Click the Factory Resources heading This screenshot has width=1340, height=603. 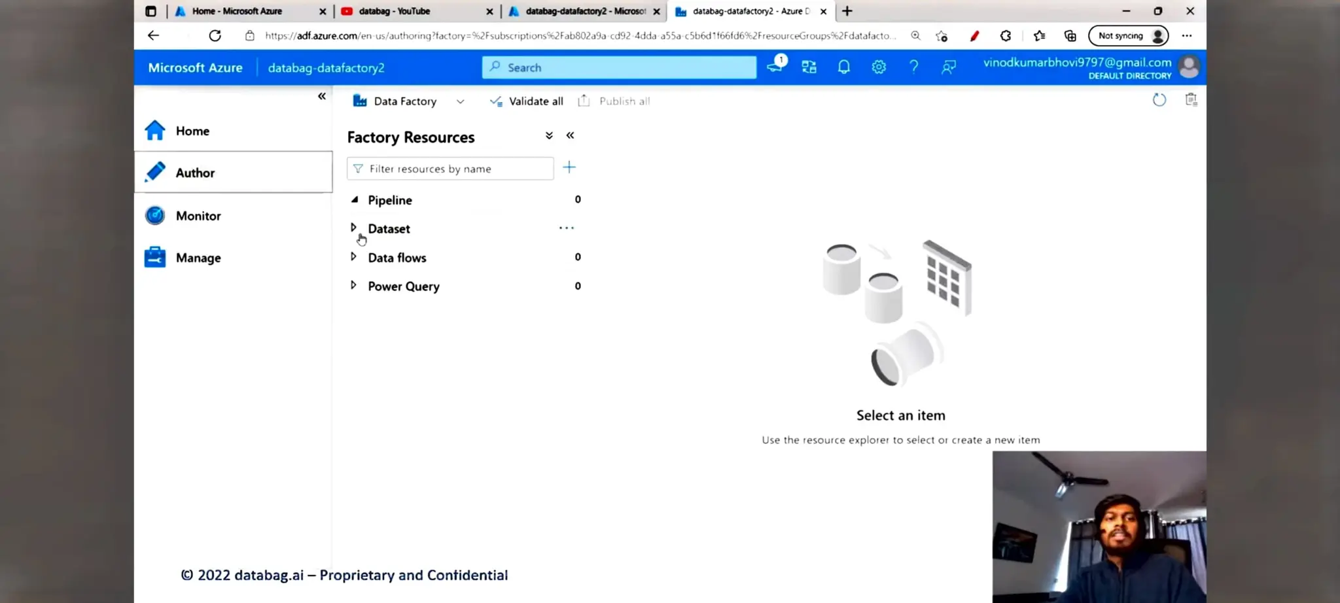411,137
